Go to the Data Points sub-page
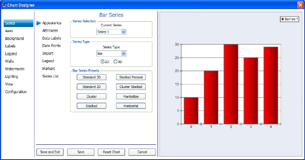This screenshot has width=305, height=160. click(51, 46)
